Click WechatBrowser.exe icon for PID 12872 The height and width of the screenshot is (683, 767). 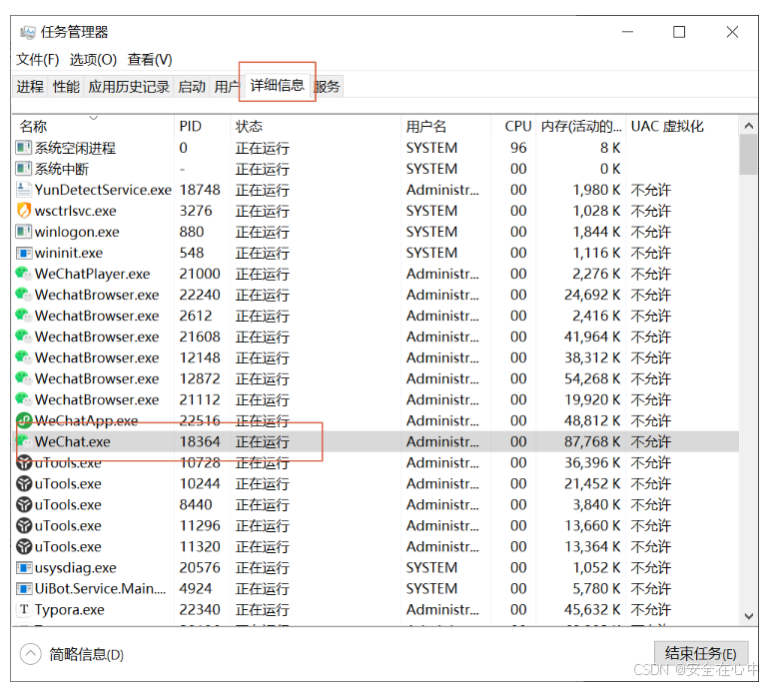click(24, 378)
